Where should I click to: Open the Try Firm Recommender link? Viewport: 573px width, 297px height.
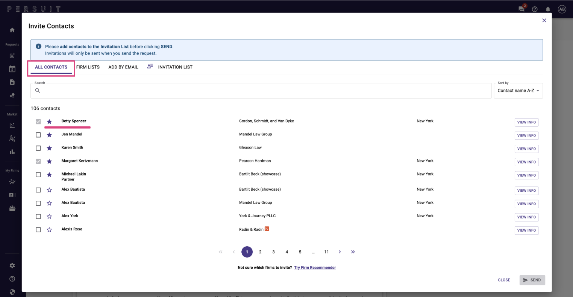pos(315,268)
